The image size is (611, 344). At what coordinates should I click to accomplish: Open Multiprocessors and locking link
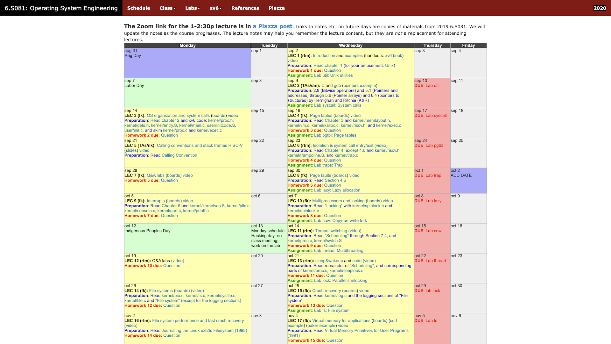(338, 201)
